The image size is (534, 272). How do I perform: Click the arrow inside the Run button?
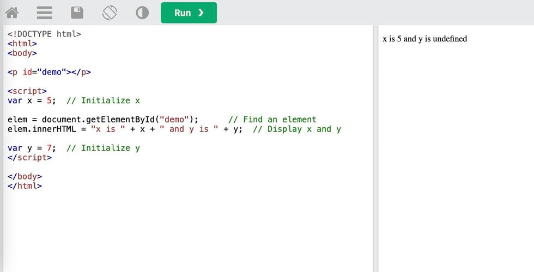click(201, 13)
